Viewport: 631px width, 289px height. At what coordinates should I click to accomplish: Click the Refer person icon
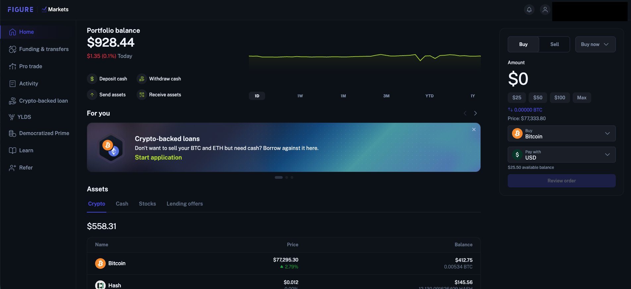click(13, 168)
